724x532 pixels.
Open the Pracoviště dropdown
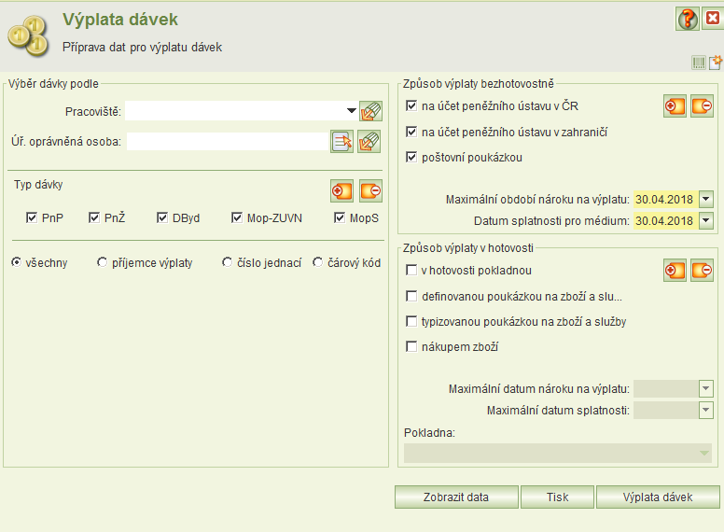pyautogui.click(x=351, y=111)
